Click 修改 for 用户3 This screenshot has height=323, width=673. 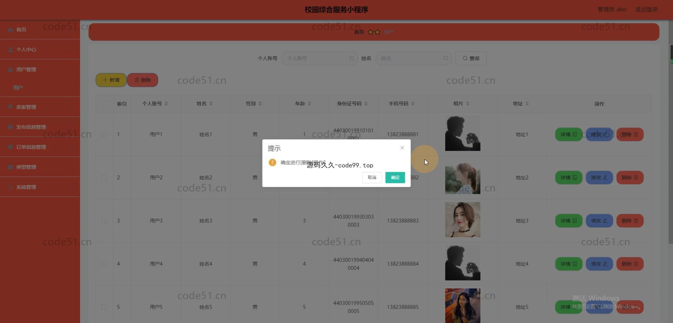point(599,221)
